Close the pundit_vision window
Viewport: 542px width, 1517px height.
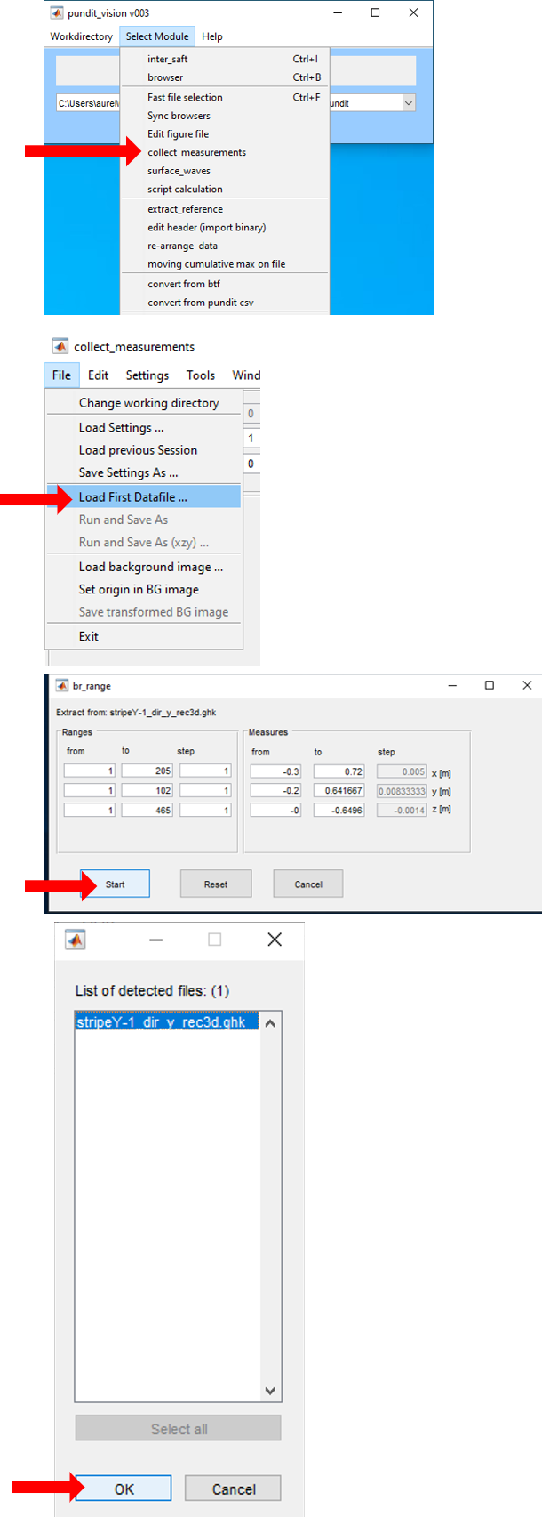coord(413,12)
